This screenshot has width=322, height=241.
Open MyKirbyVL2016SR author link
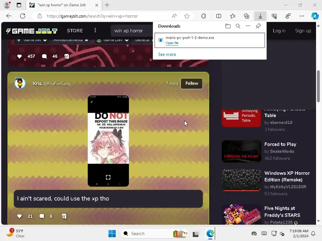tap(288, 187)
